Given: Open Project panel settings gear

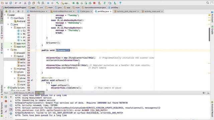Looking at the screenshot, I should click(x=18, y=11).
